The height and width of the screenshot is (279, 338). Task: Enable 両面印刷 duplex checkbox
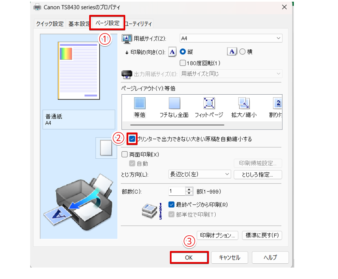tap(124, 155)
